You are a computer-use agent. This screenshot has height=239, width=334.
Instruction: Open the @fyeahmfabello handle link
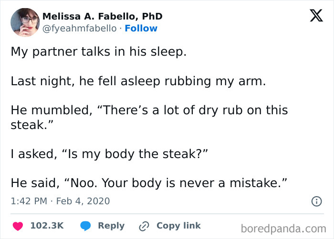pos(79,29)
